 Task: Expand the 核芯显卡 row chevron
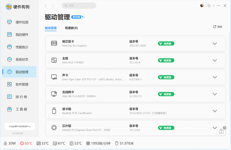(x=215, y=43)
